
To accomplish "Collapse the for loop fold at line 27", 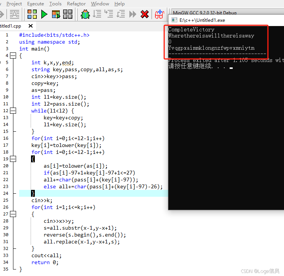I will point(13,214).
